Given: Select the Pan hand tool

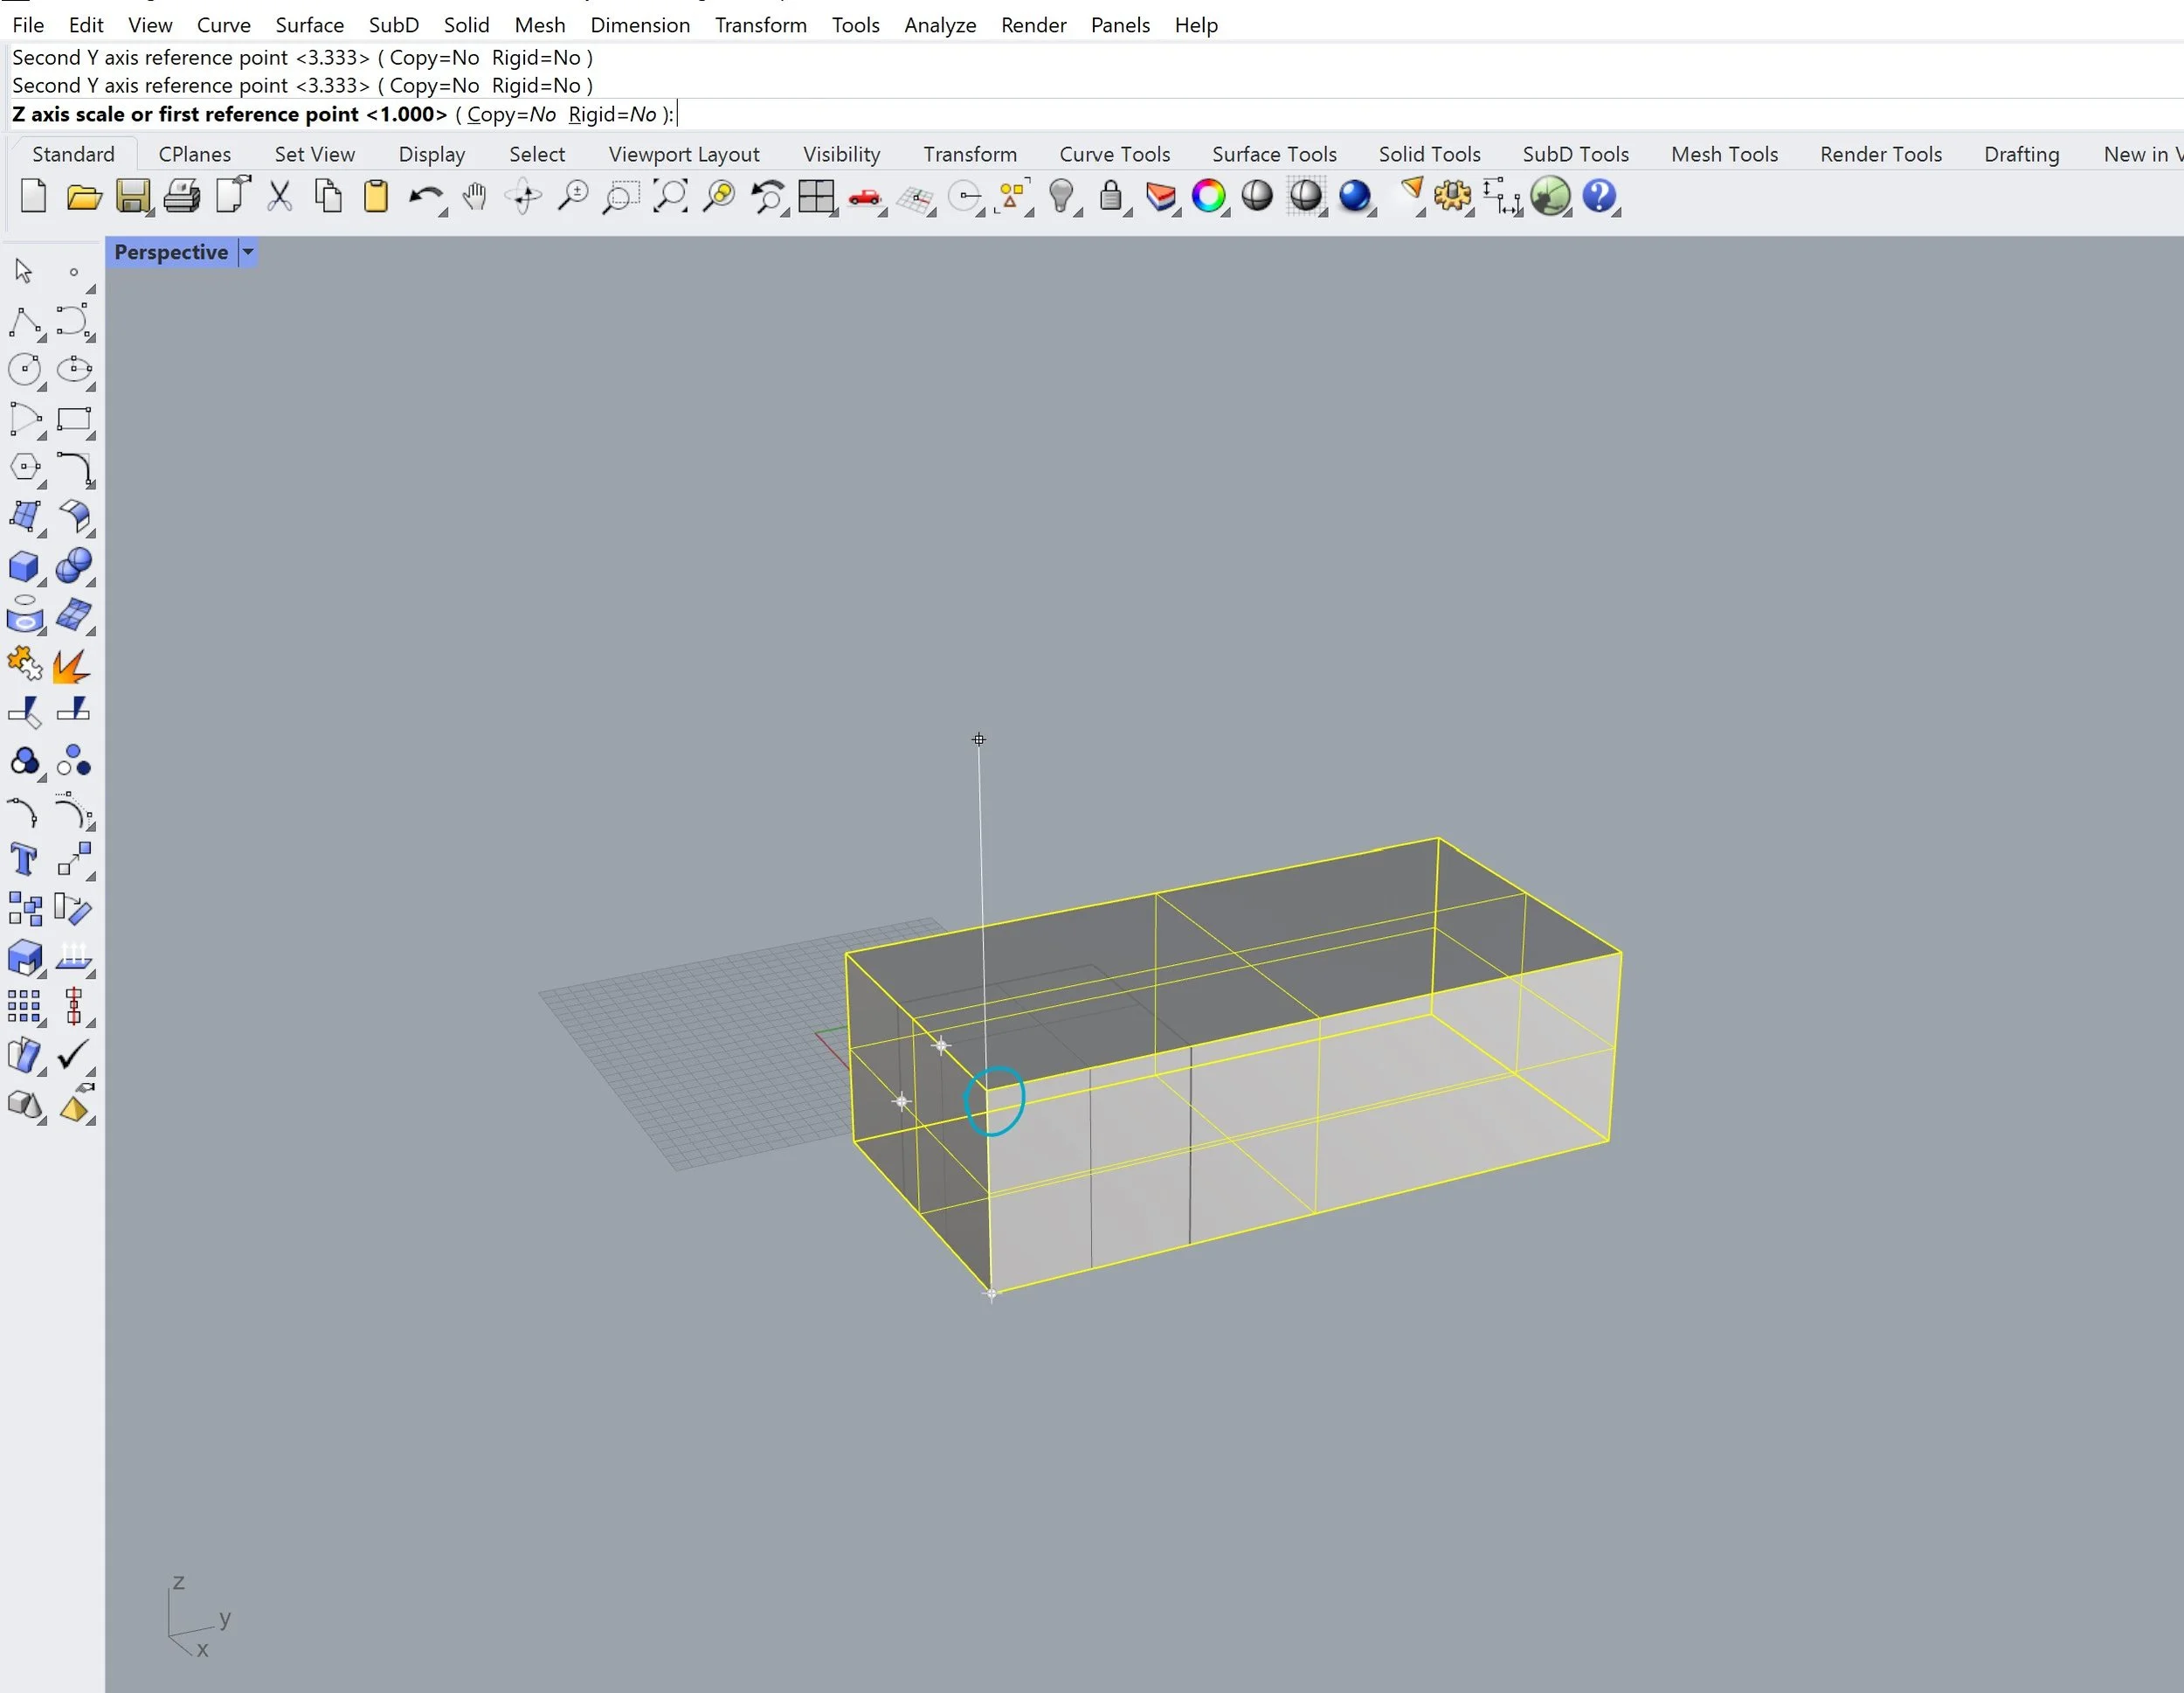Looking at the screenshot, I should tap(475, 196).
